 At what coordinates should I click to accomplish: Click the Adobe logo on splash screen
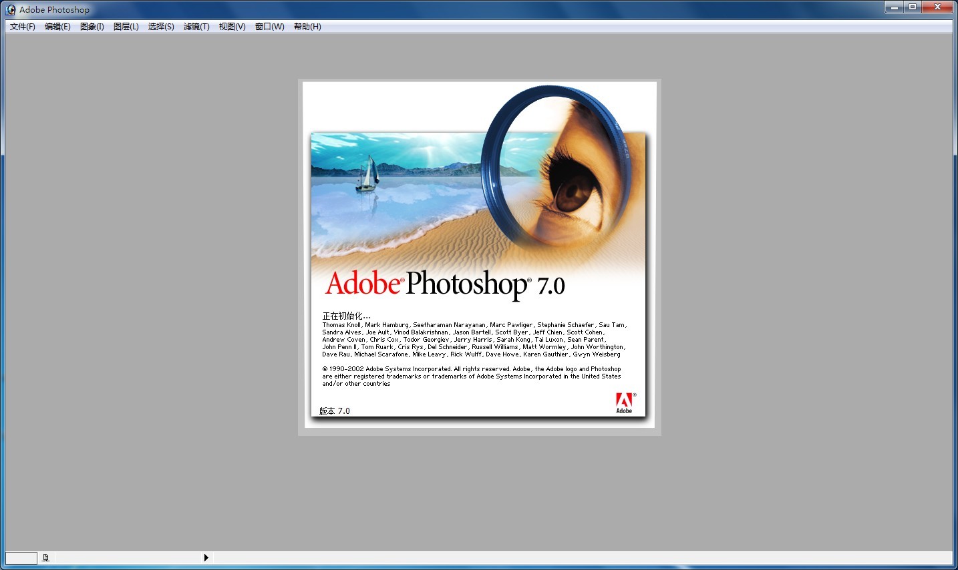[624, 402]
